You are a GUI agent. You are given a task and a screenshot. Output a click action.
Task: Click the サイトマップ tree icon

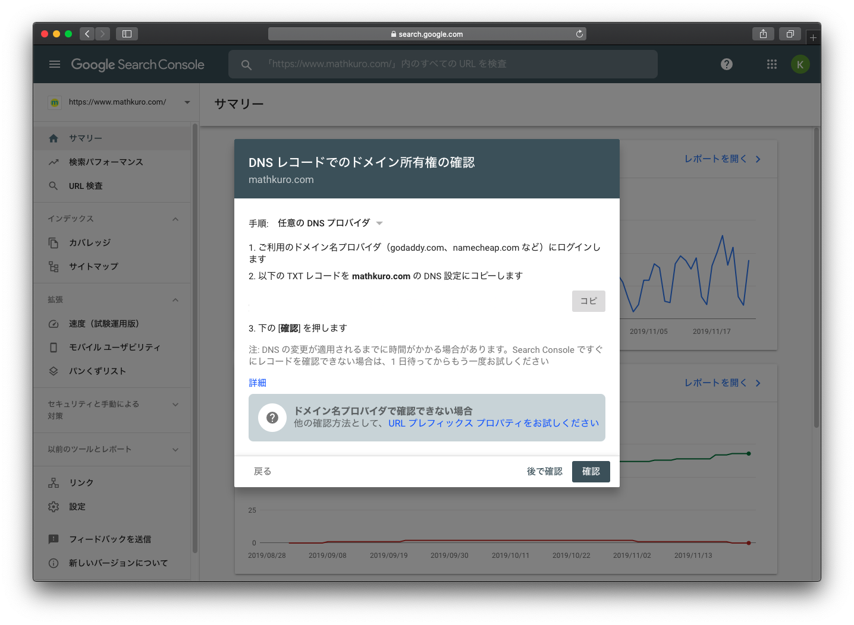click(x=54, y=267)
